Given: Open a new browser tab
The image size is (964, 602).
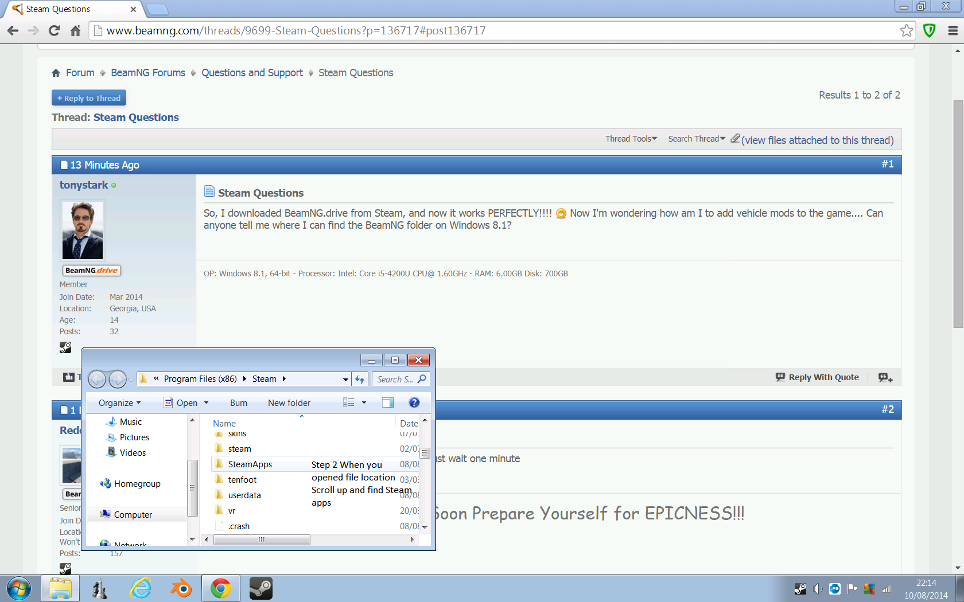Looking at the screenshot, I should [x=157, y=9].
